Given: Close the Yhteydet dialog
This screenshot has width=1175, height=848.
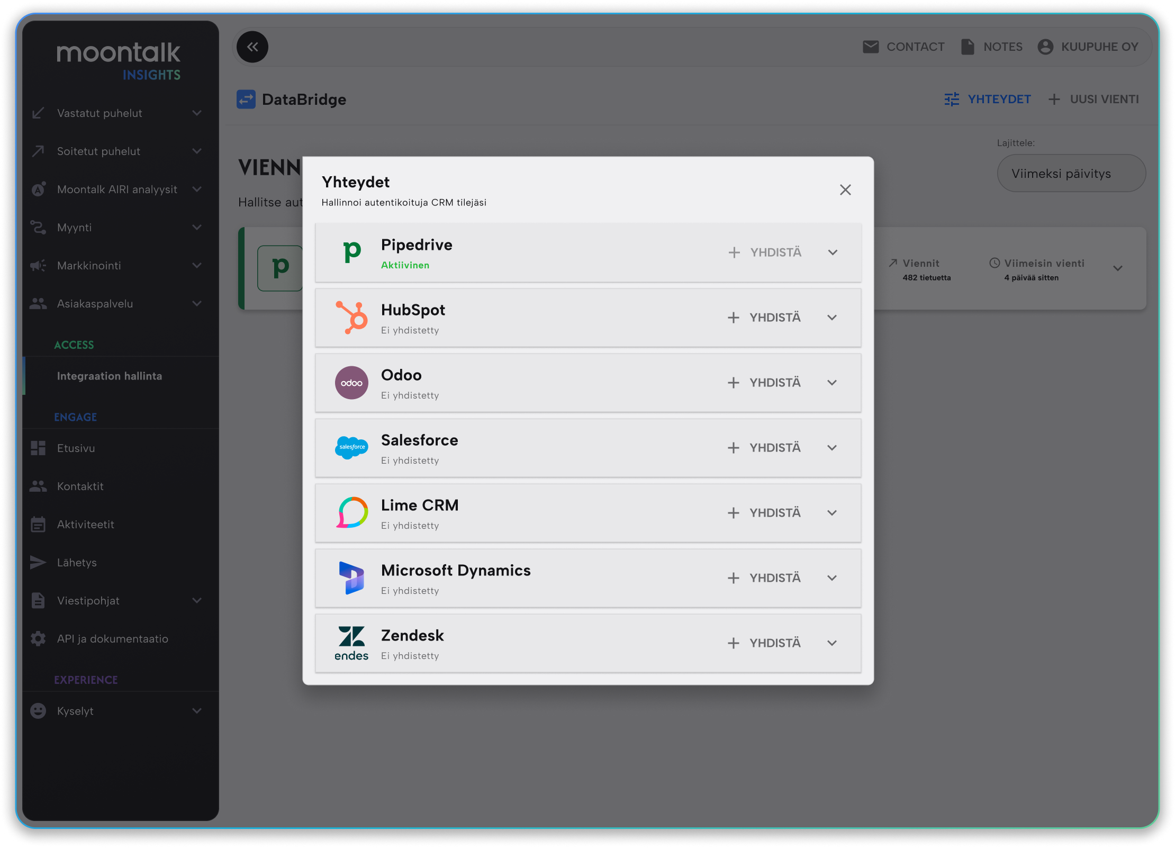Looking at the screenshot, I should (845, 190).
